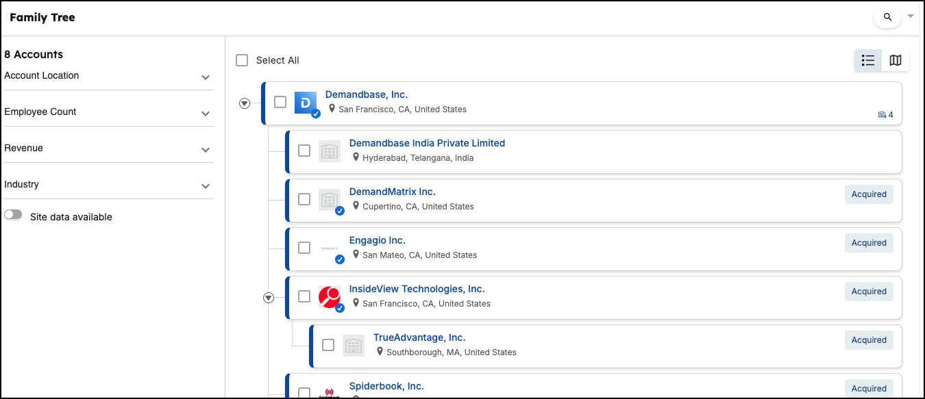Switch to list view
Viewport: 925px width, 399px height.
(x=868, y=60)
